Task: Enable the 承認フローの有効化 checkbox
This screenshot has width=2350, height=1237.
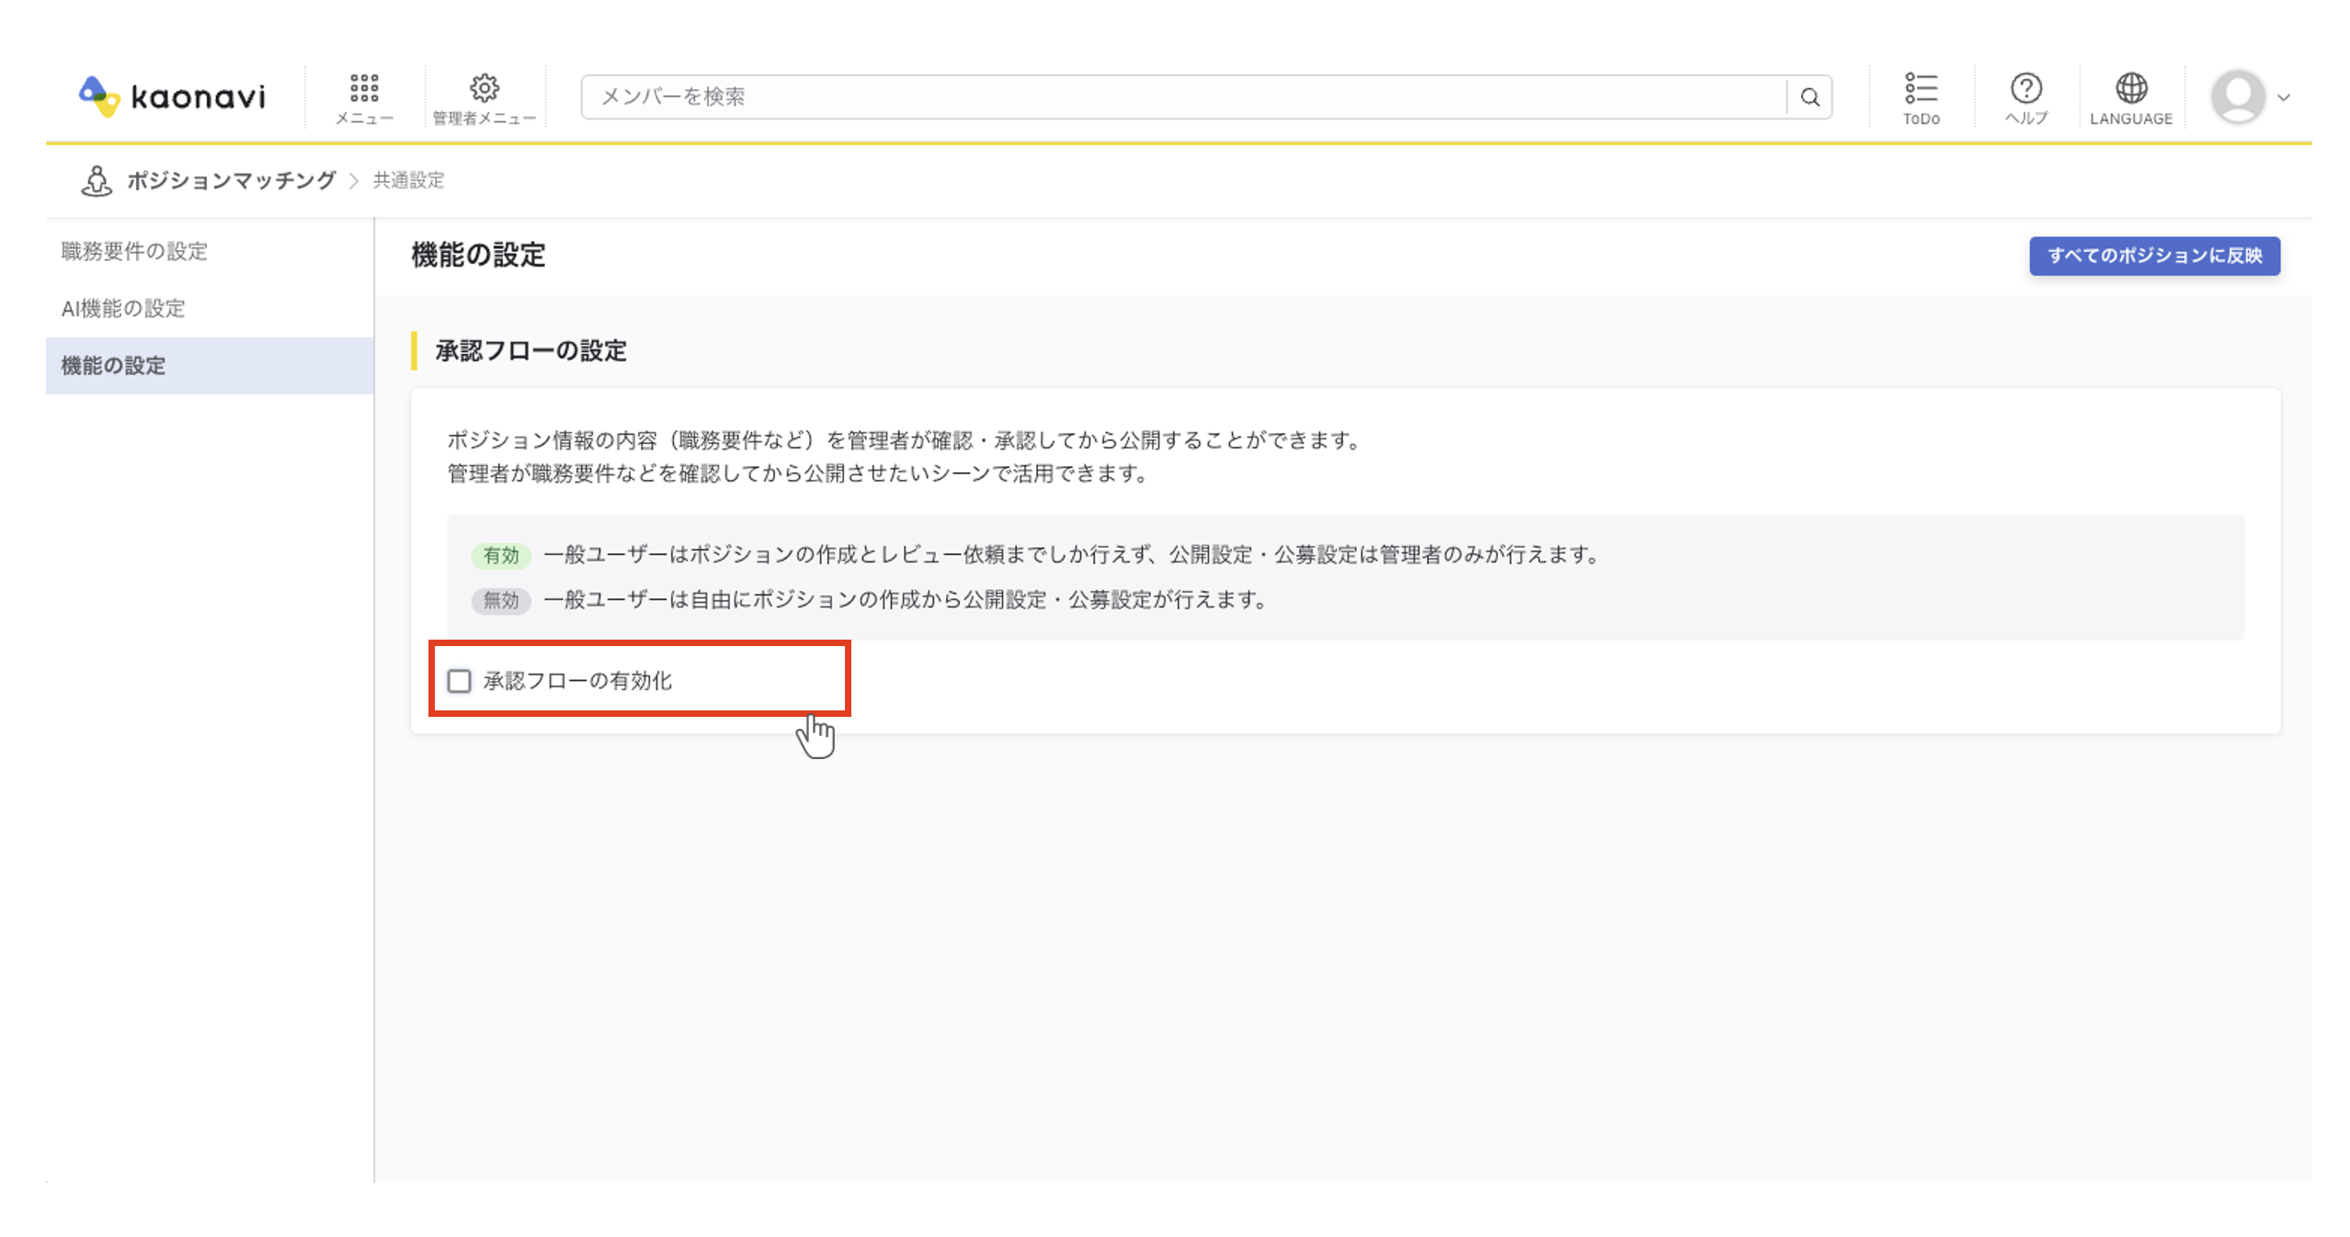Action: [x=459, y=681]
